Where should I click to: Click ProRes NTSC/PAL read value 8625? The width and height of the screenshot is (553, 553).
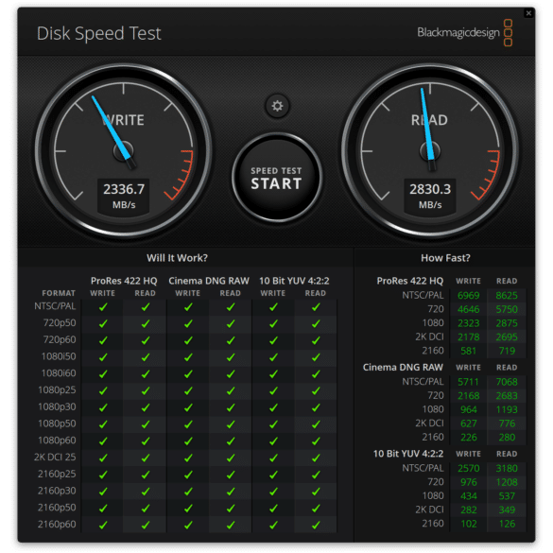(507, 295)
